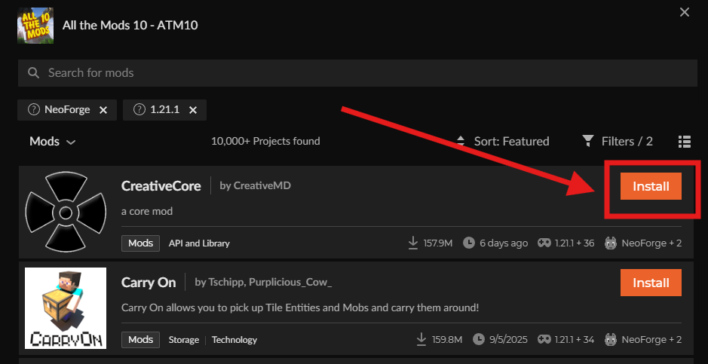Open the CreativeCore mod title
The width and height of the screenshot is (708, 364).
(x=161, y=186)
